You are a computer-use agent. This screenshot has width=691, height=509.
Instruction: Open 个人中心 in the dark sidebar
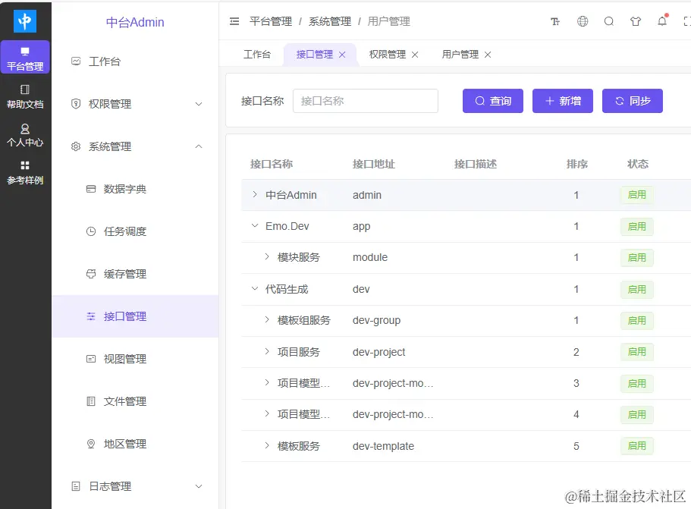tap(25, 135)
